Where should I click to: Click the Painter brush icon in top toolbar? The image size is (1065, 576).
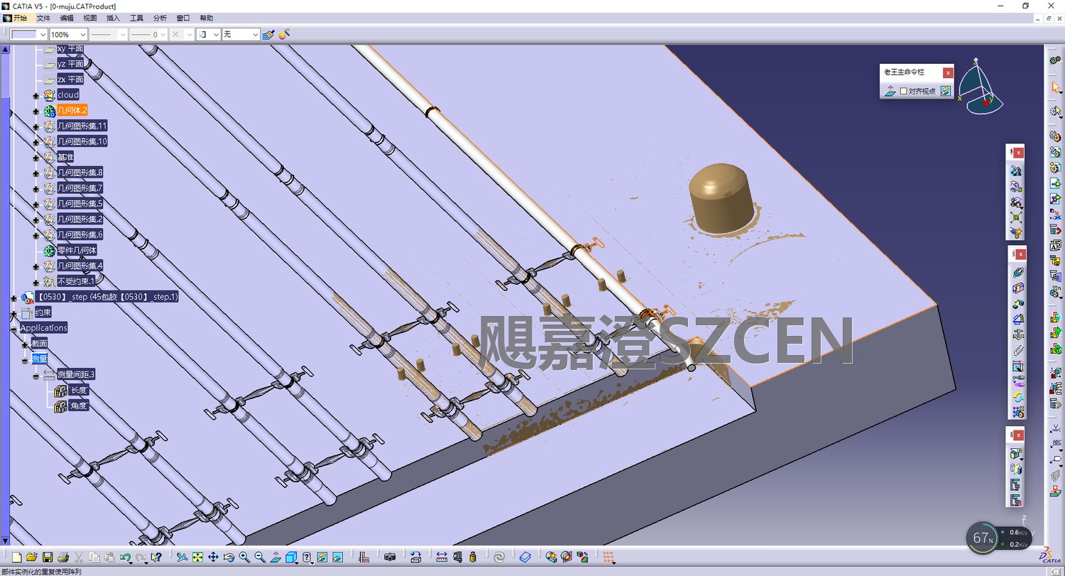268,34
